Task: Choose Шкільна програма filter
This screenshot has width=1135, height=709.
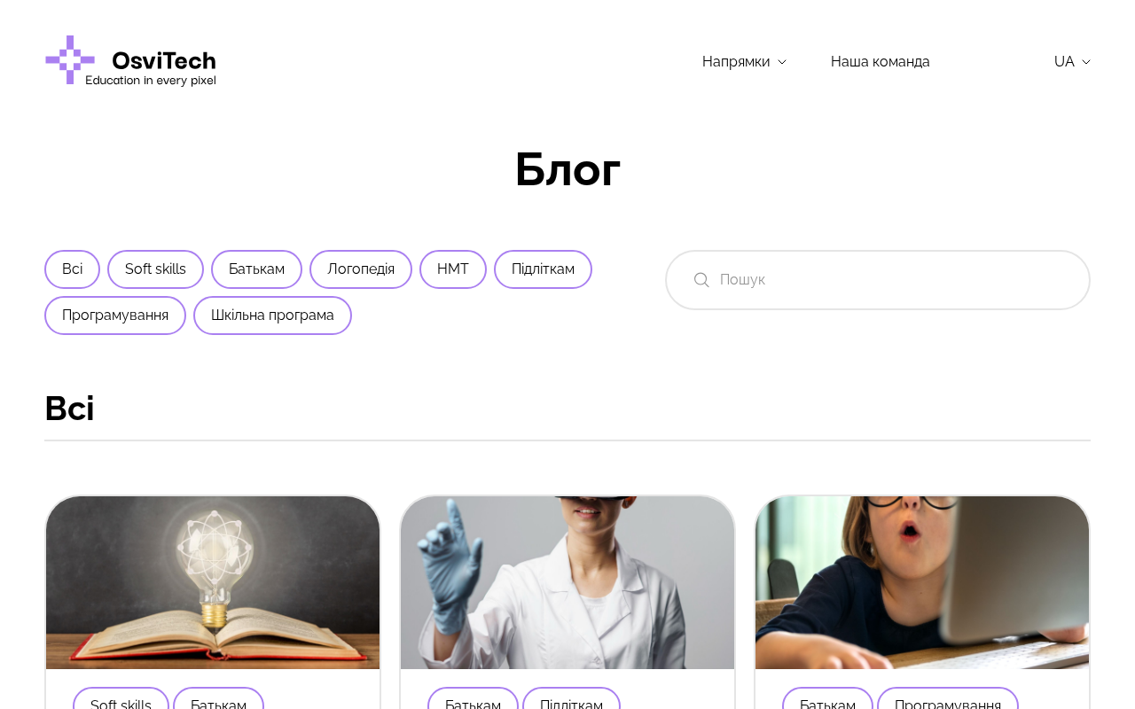Action: (272, 316)
